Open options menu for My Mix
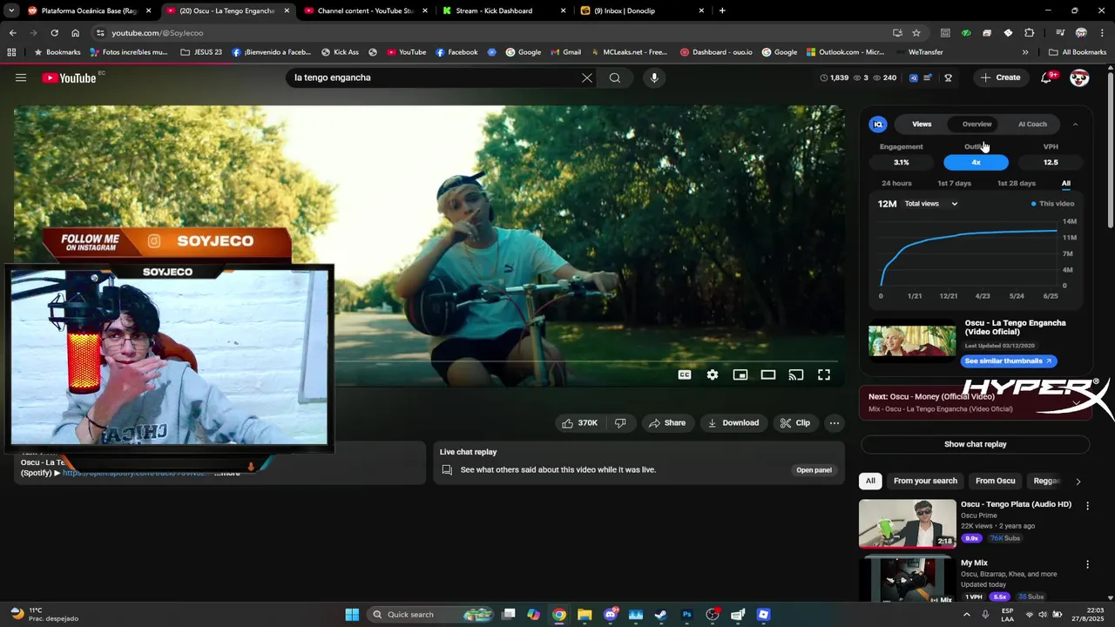1115x627 pixels. tap(1087, 564)
